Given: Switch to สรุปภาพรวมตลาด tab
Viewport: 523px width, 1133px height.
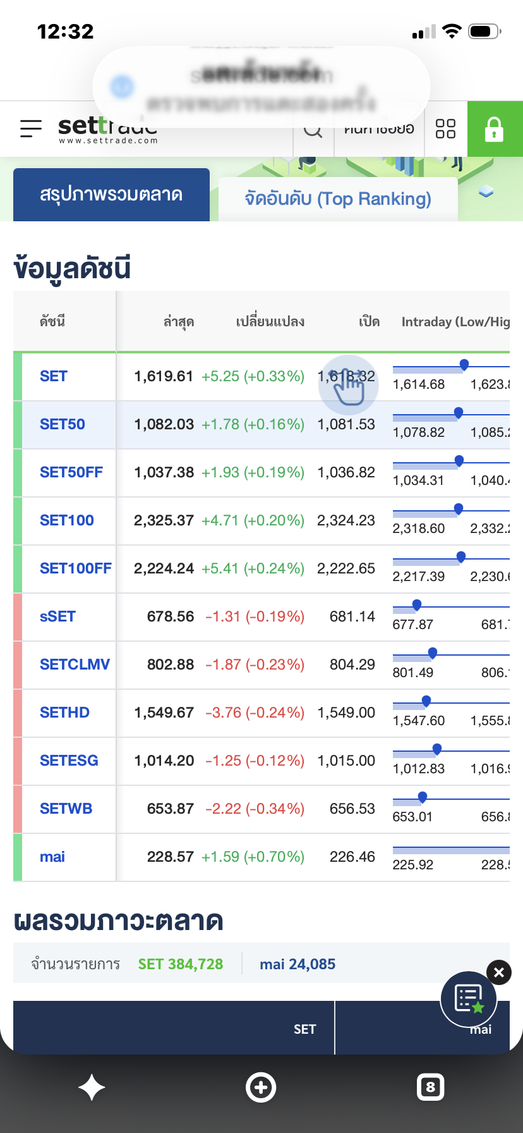Looking at the screenshot, I should pyautogui.click(x=111, y=195).
